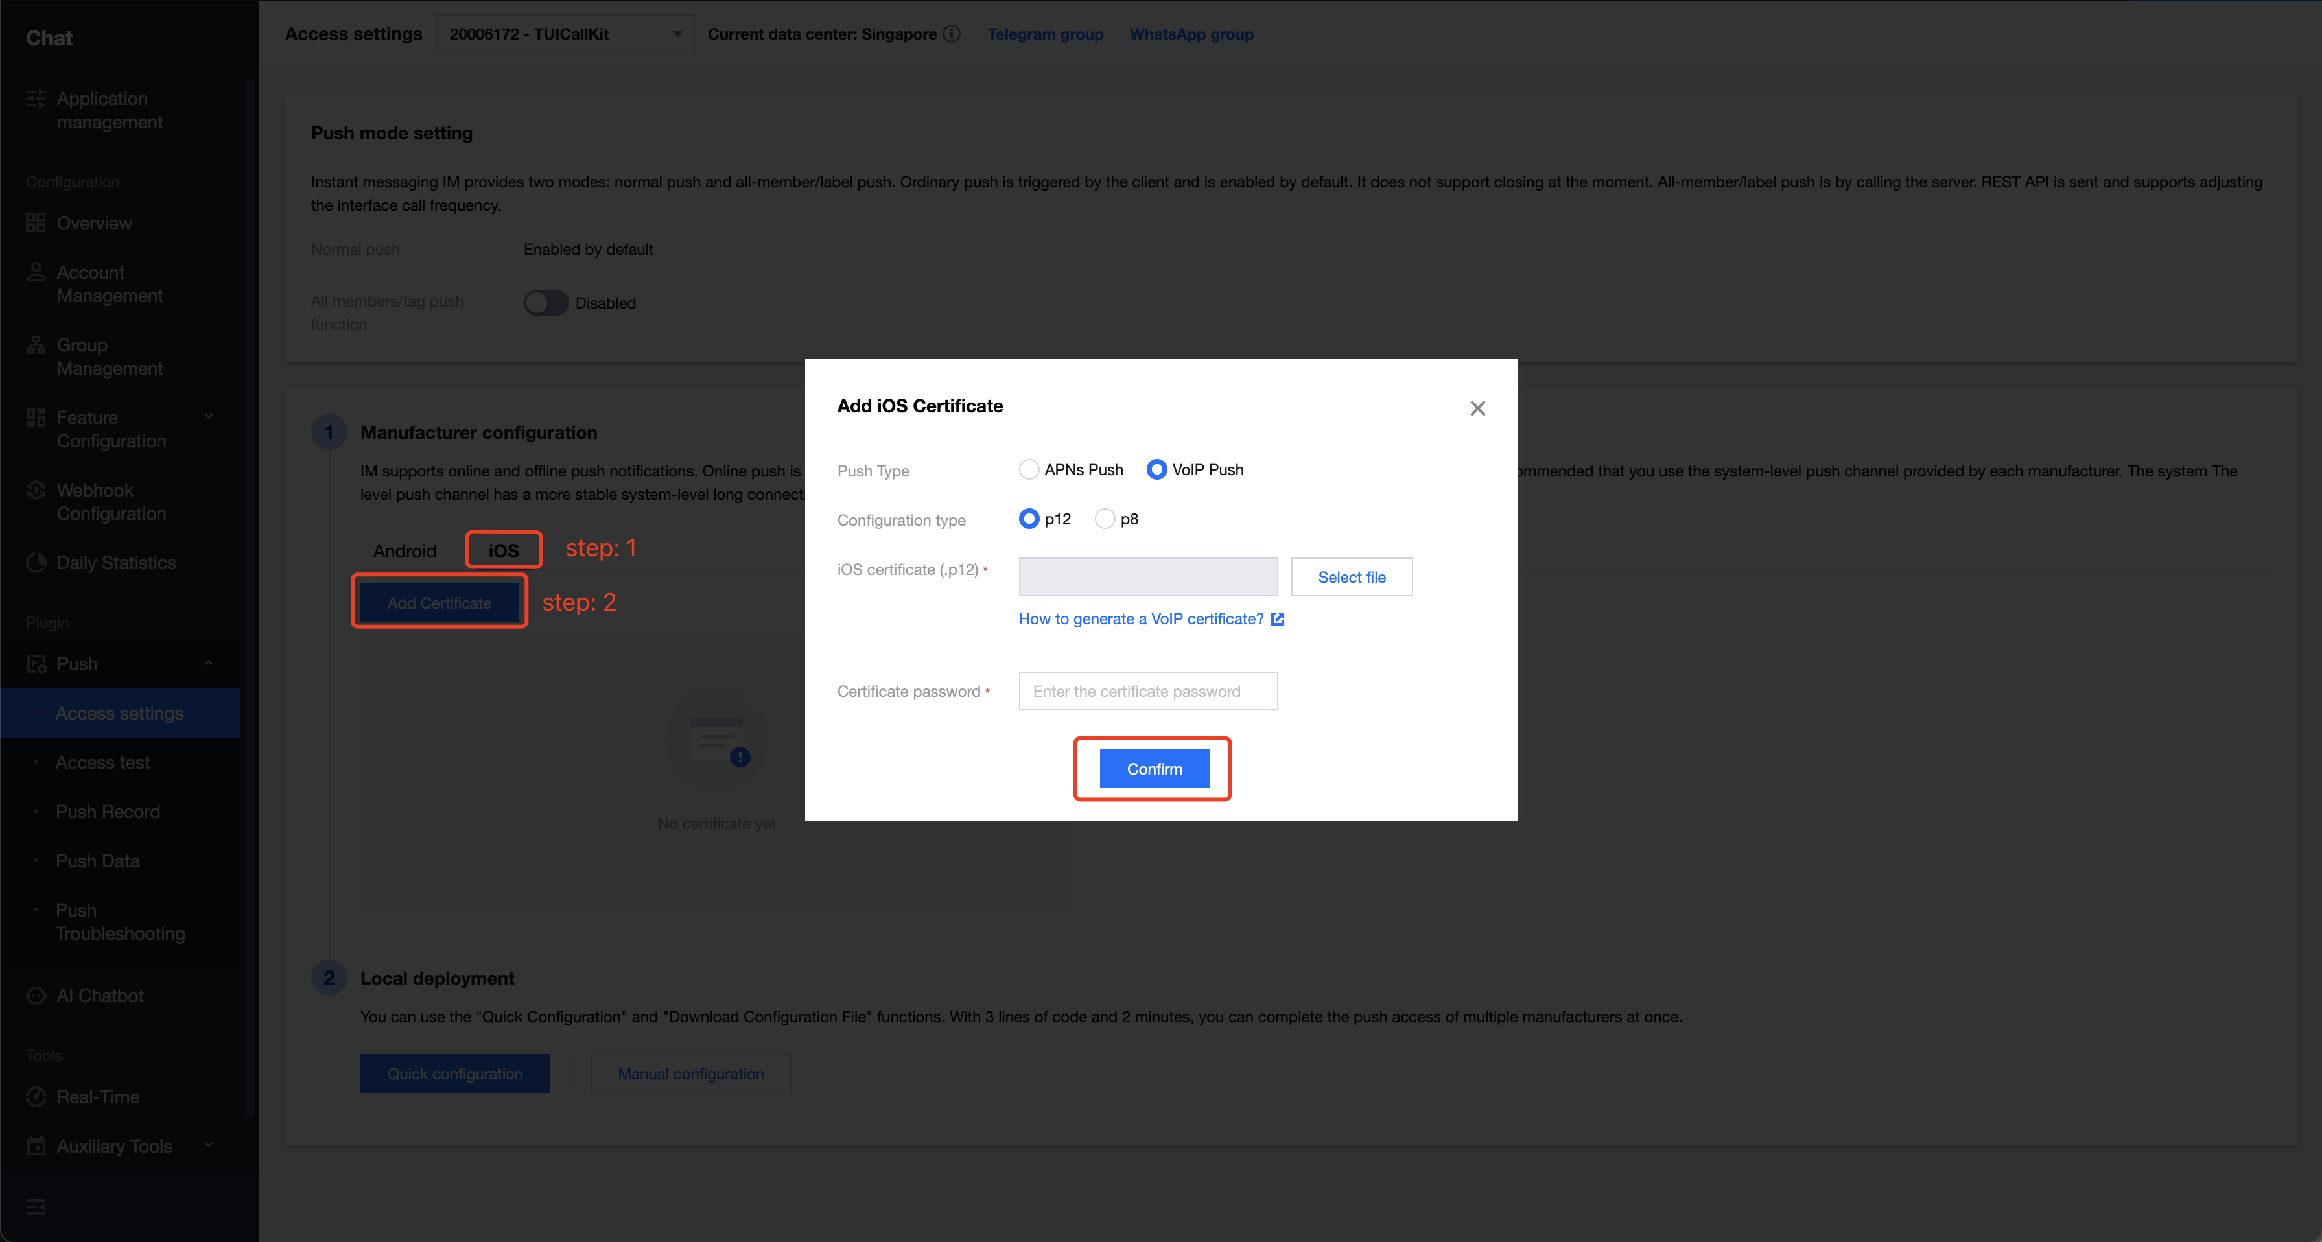Viewport: 2322px width, 1242px height.
Task: Click the Application management sidebar icon
Action: pyautogui.click(x=36, y=99)
